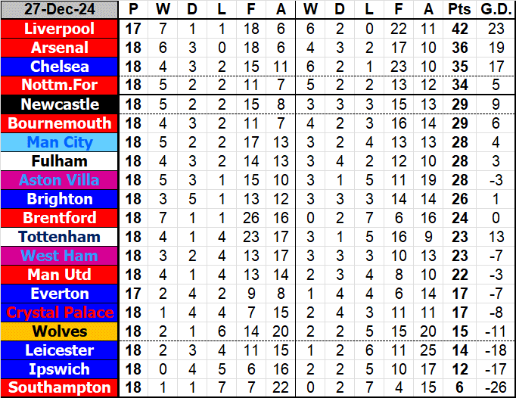This screenshot has width=516, height=398.
Task: Select the P (played) column header
Action: pyautogui.click(x=134, y=10)
